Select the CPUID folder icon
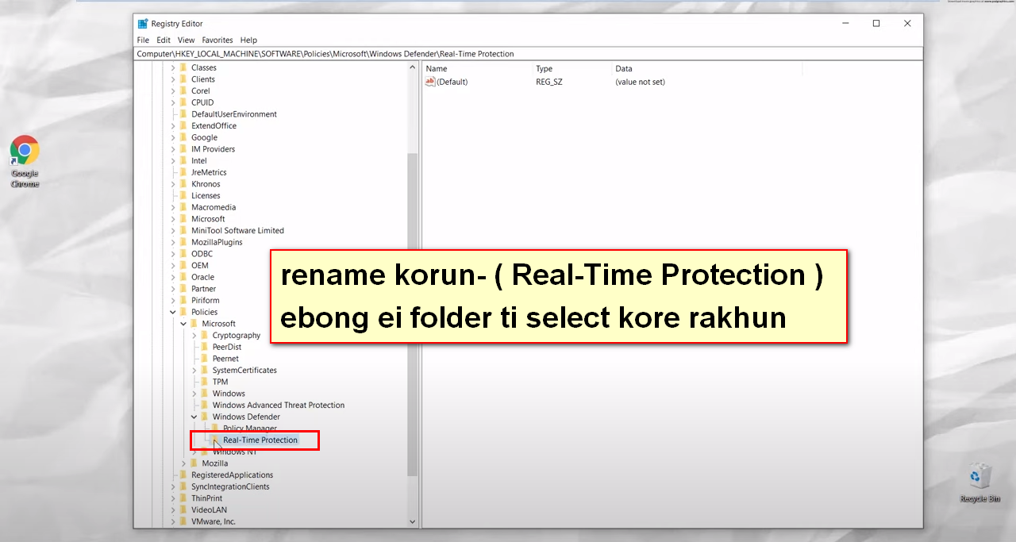 (183, 102)
